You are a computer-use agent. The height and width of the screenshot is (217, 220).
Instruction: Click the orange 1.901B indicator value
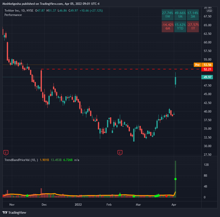coord(44,160)
